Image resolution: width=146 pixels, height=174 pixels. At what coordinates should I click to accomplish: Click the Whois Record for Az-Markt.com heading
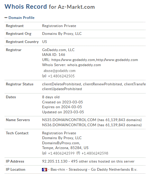(x=49, y=7)
